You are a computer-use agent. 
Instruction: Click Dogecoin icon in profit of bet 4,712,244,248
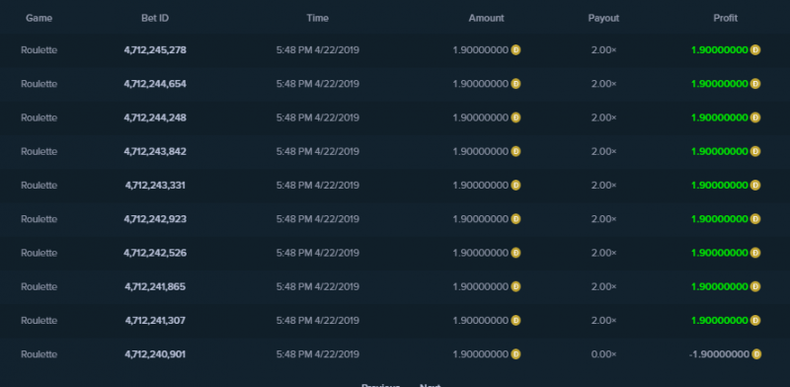754,117
